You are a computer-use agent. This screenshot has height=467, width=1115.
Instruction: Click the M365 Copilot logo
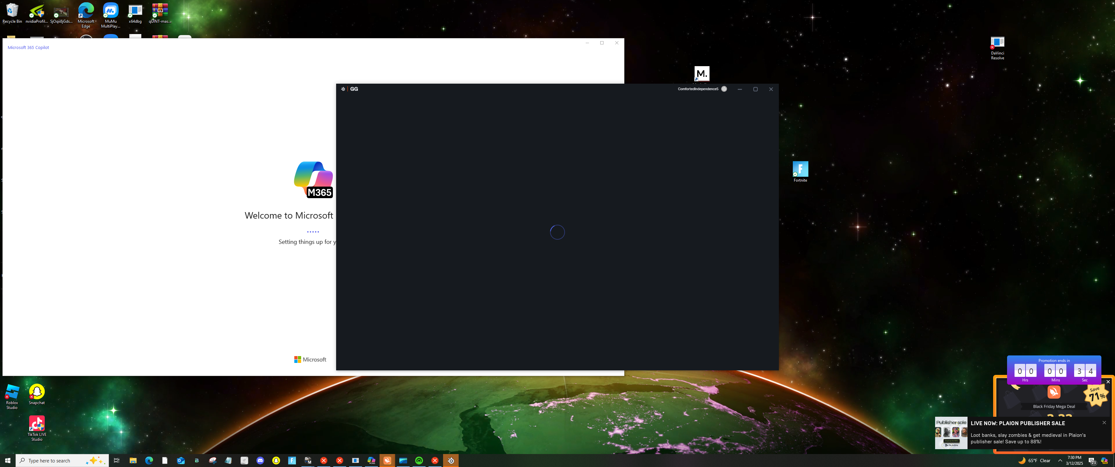(x=313, y=180)
